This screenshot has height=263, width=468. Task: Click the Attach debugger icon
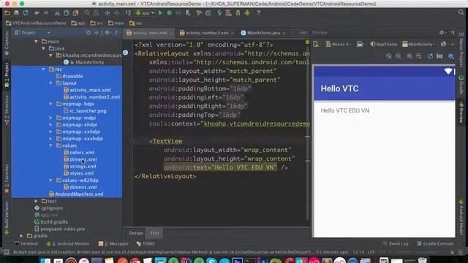click(x=188, y=13)
